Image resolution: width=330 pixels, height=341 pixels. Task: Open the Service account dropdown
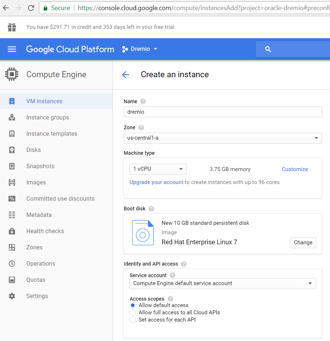(x=223, y=283)
